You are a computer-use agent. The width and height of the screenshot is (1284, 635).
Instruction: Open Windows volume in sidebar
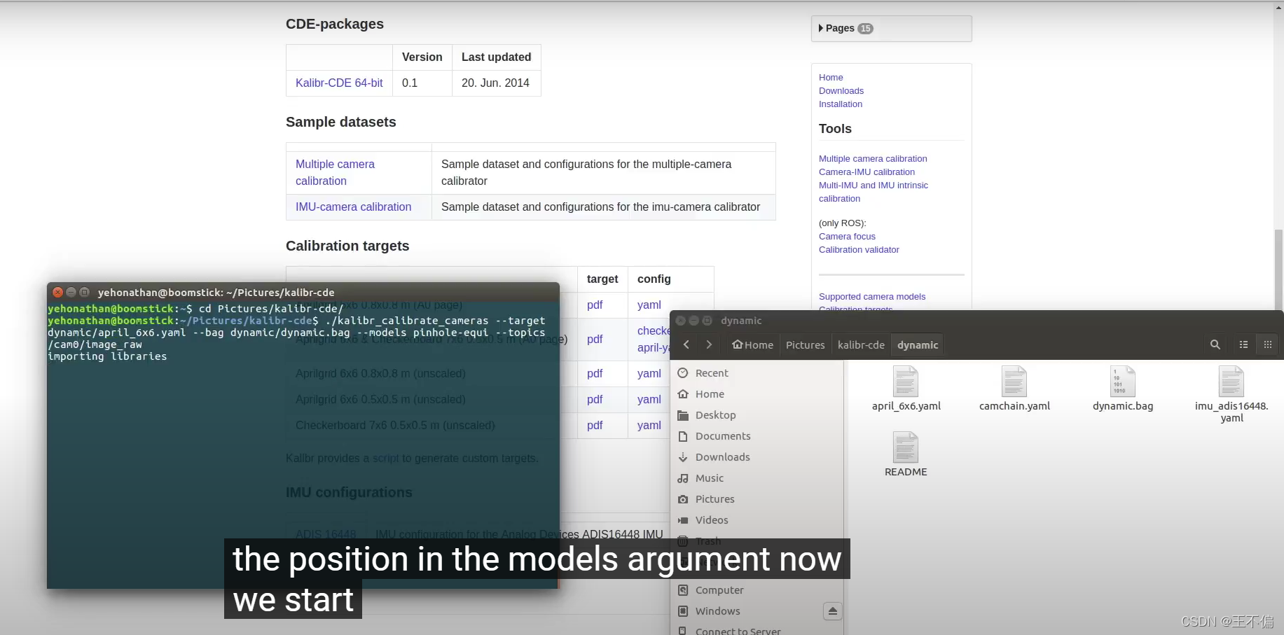pyautogui.click(x=717, y=611)
